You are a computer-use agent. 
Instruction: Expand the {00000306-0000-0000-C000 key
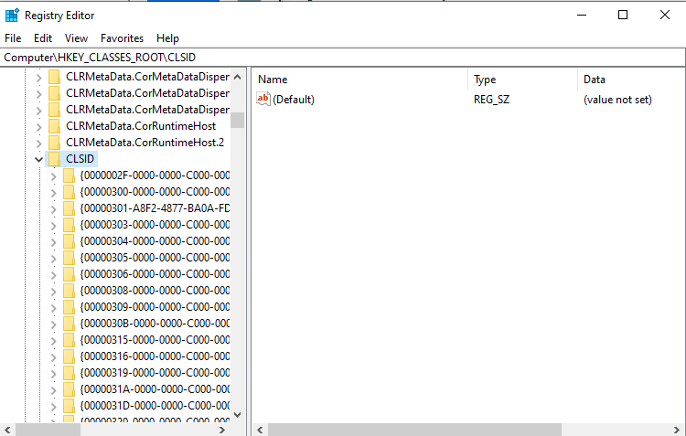pyautogui.click(x=53, y=275)
